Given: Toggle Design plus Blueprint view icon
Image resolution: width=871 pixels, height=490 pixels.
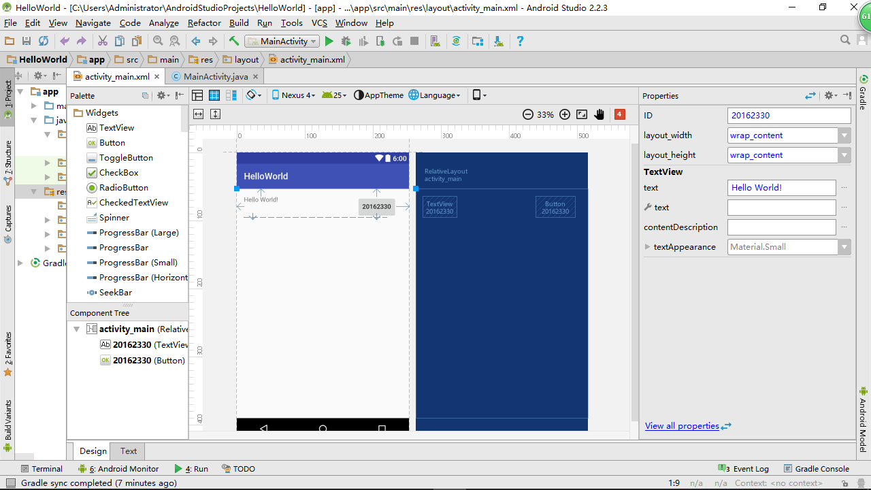Looking at the screenshot, I should 231,95.
